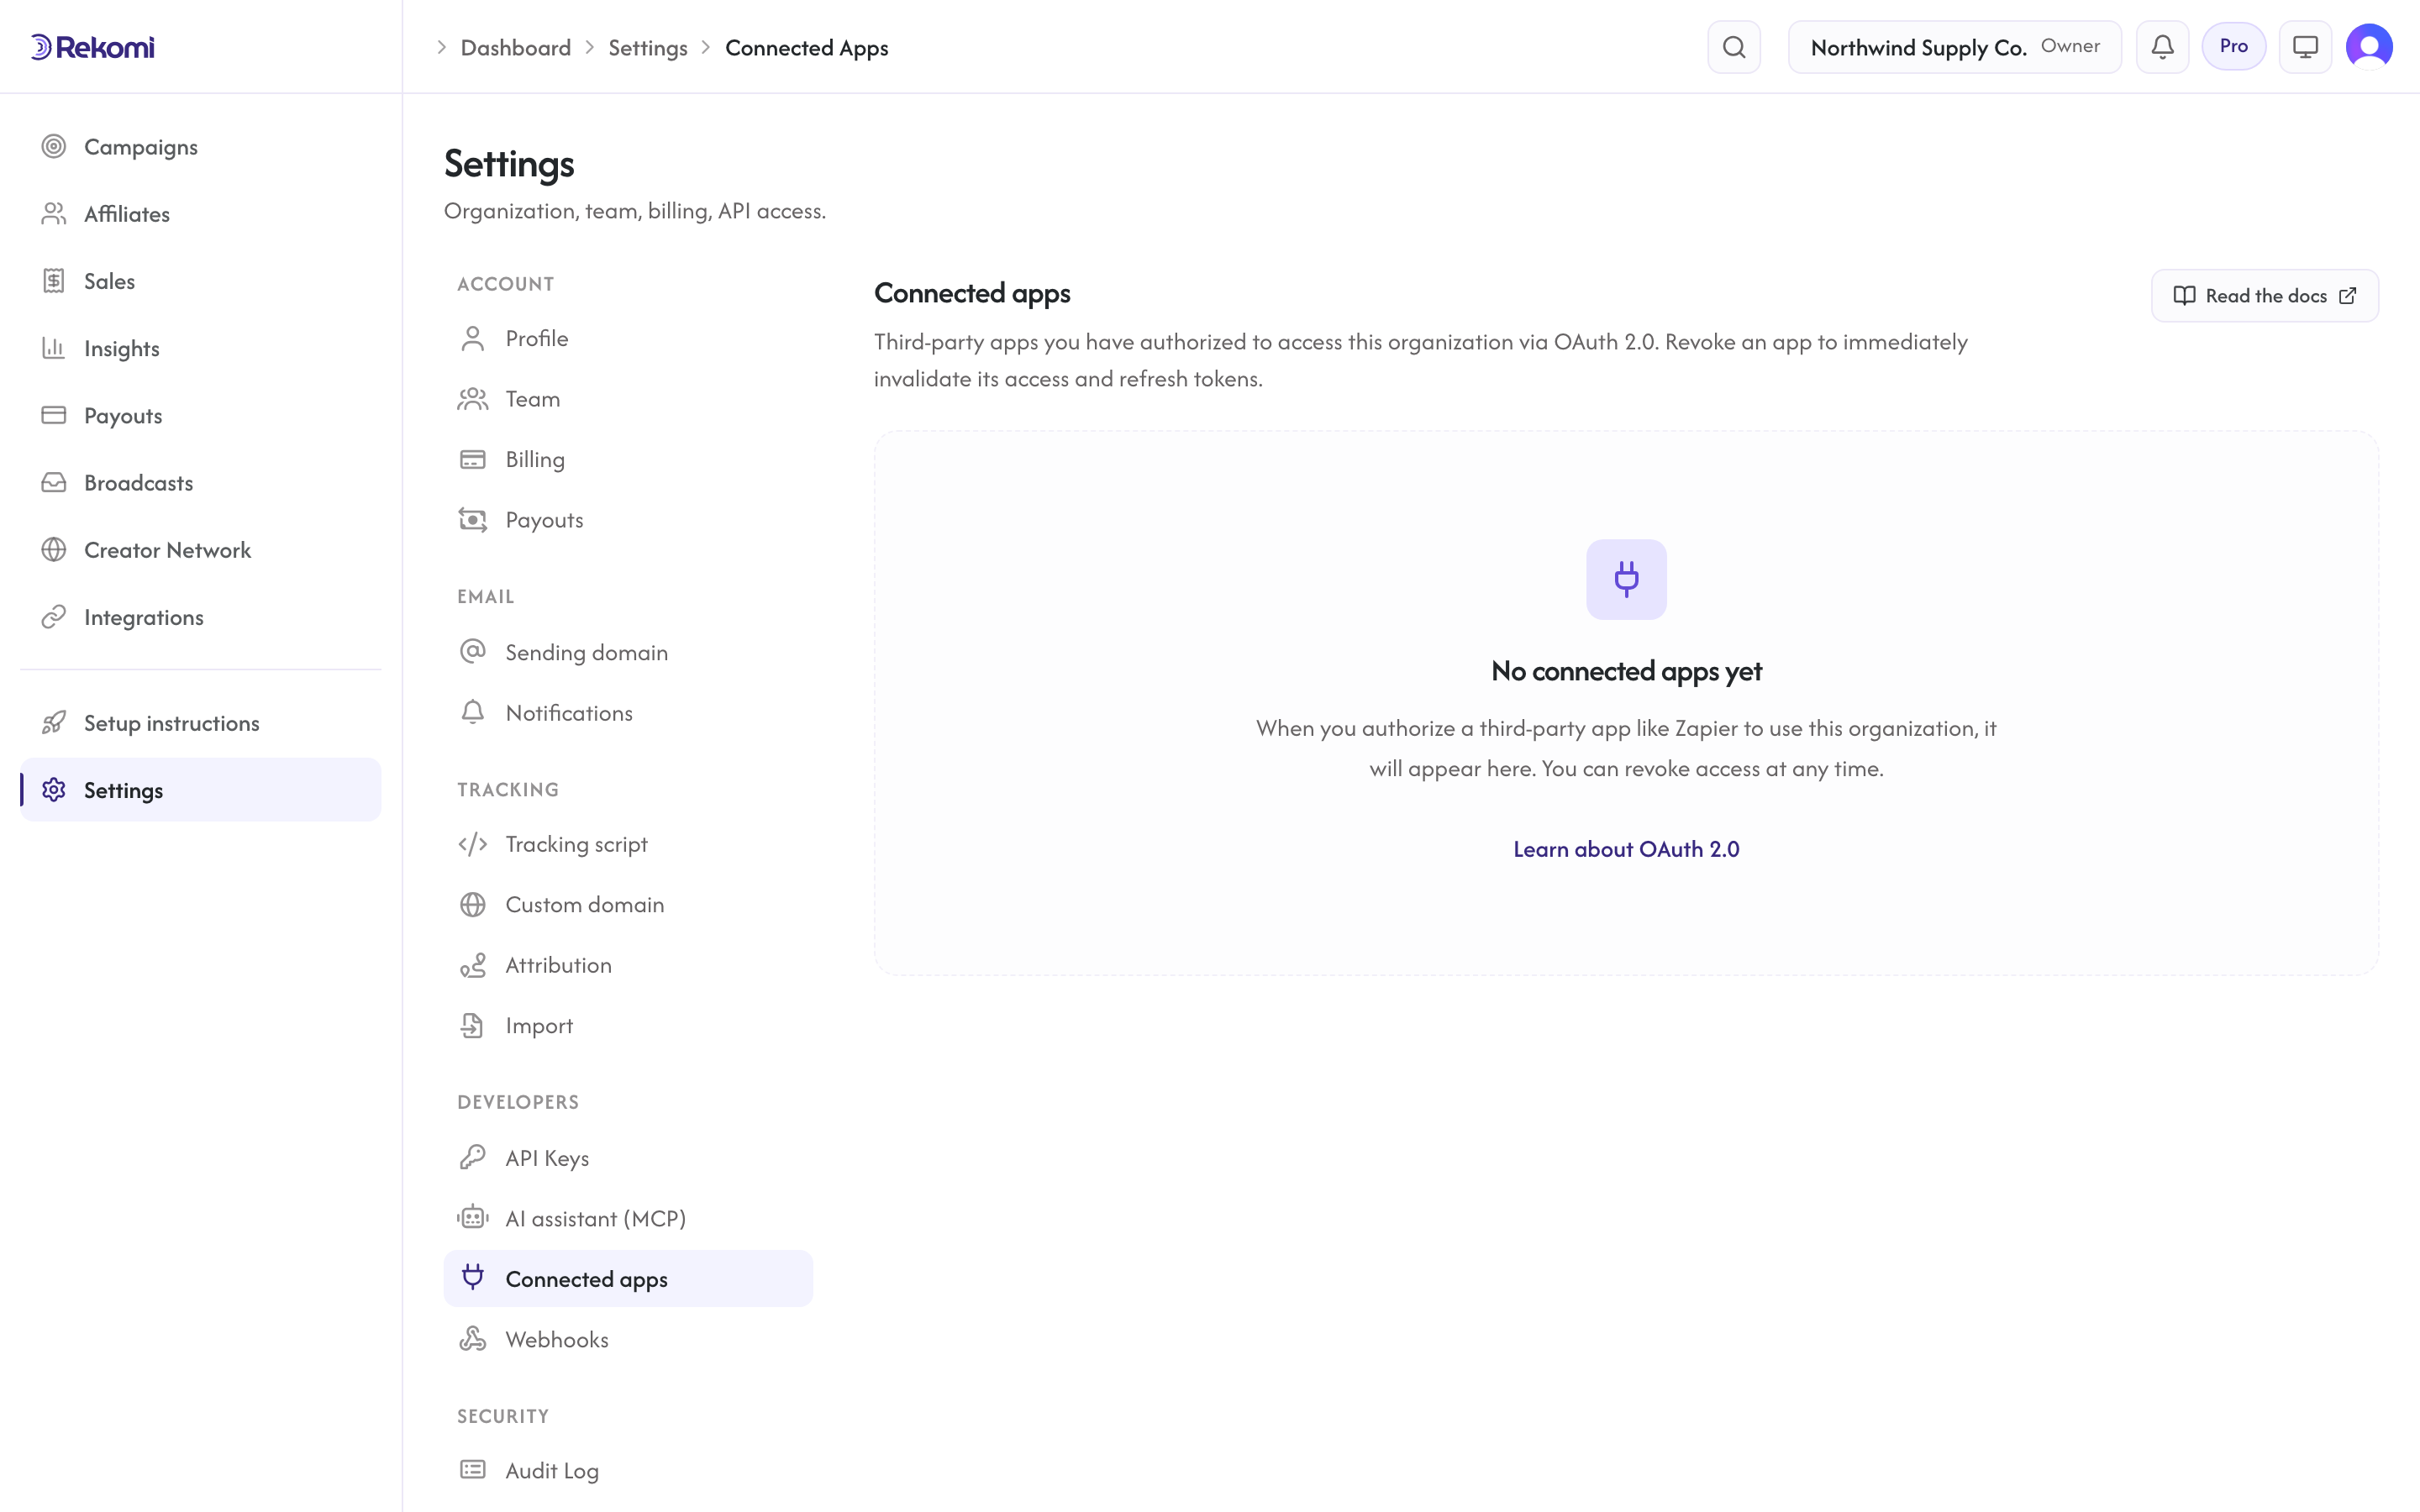Open Campaigns in the sidebar

click(200, 147)
